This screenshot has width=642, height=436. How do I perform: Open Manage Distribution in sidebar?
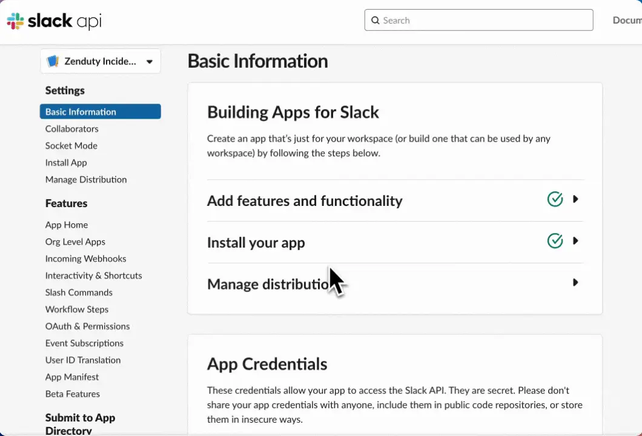click(86, 179)
